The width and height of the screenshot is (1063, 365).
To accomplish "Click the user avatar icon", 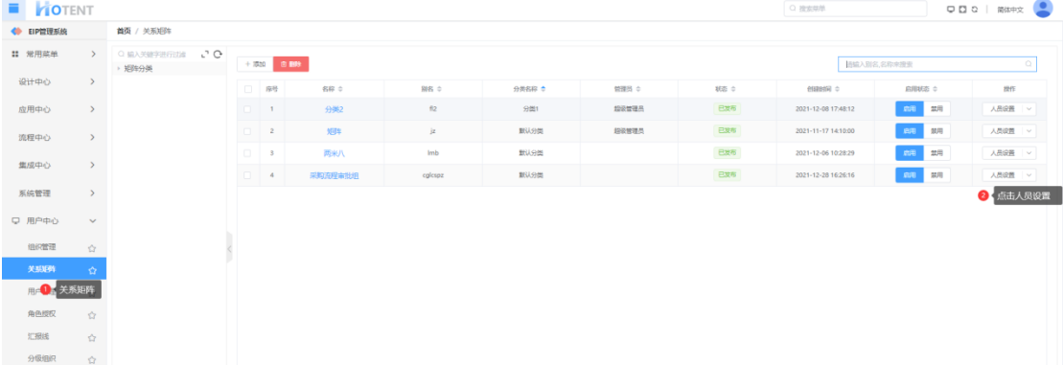I will tap(1043, 9).
